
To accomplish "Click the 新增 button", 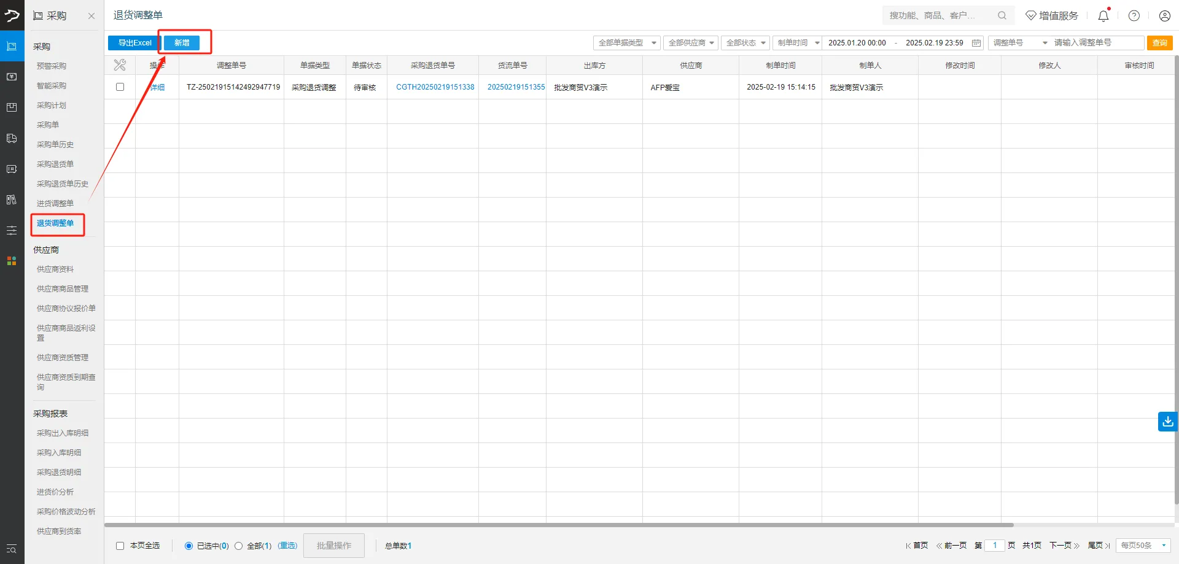I will [182, 43].
